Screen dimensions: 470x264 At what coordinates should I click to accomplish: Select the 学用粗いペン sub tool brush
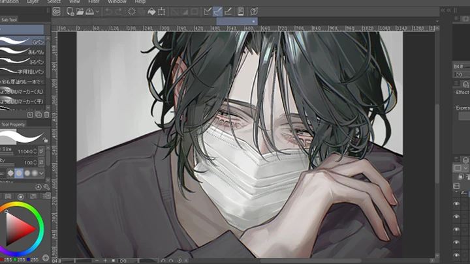pyautogui.click(x=22, y=71)
